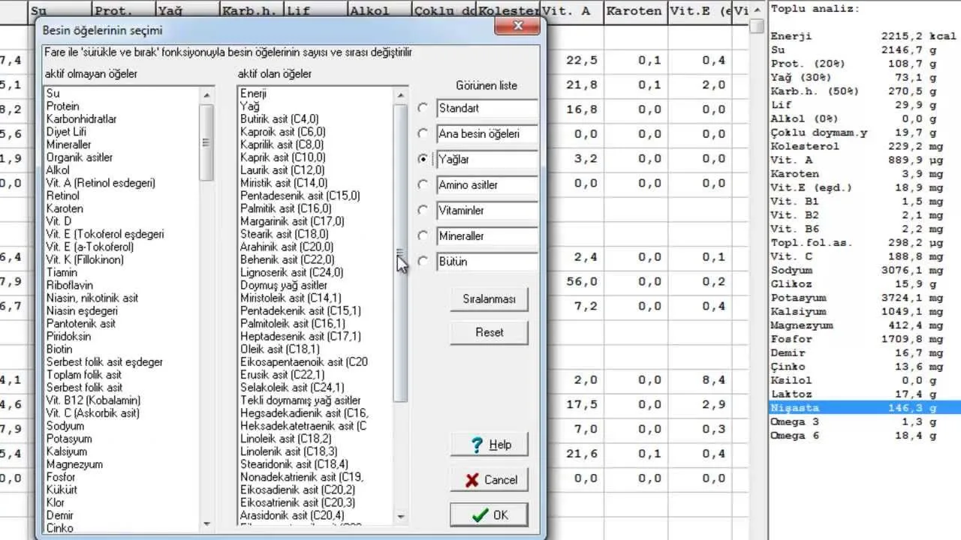
Task: Select 'Enerji' in active items list
Action: coord(254,94)
